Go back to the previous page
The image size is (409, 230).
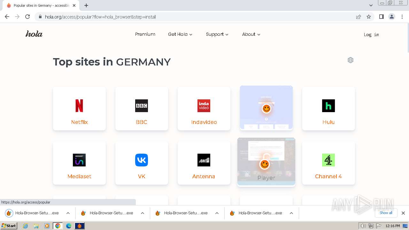pos(7,17)
